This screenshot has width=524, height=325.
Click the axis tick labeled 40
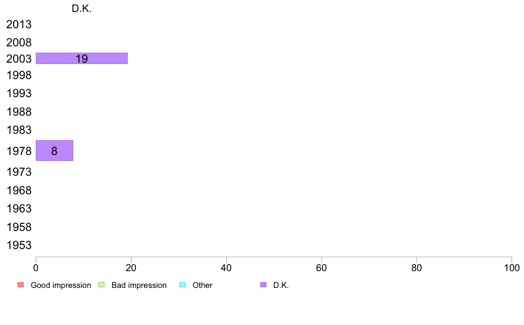[x=226, y=268]
